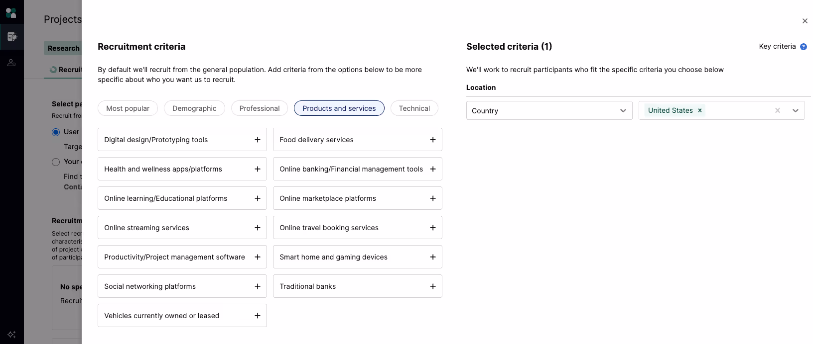Image resolution: width=813 pixels, height=344 pixels.
Task: Switch to the Demographic criteria tab
Action: point(194,108)
